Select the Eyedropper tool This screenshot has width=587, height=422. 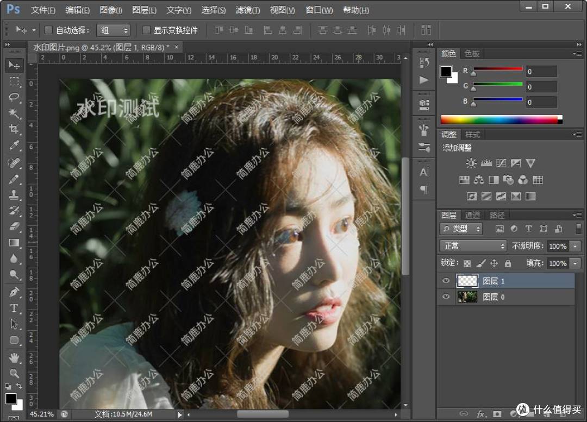(x=14, y=145)
